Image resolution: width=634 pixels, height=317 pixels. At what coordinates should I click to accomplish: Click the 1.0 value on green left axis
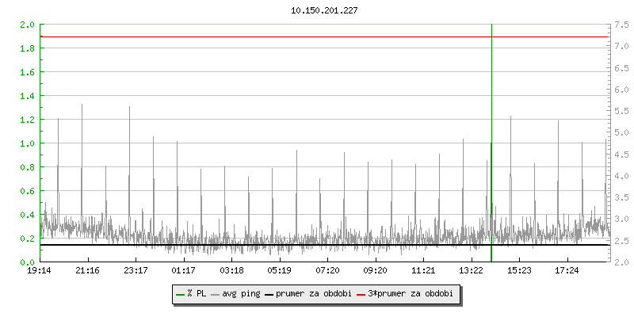click(x=26, y=143)
